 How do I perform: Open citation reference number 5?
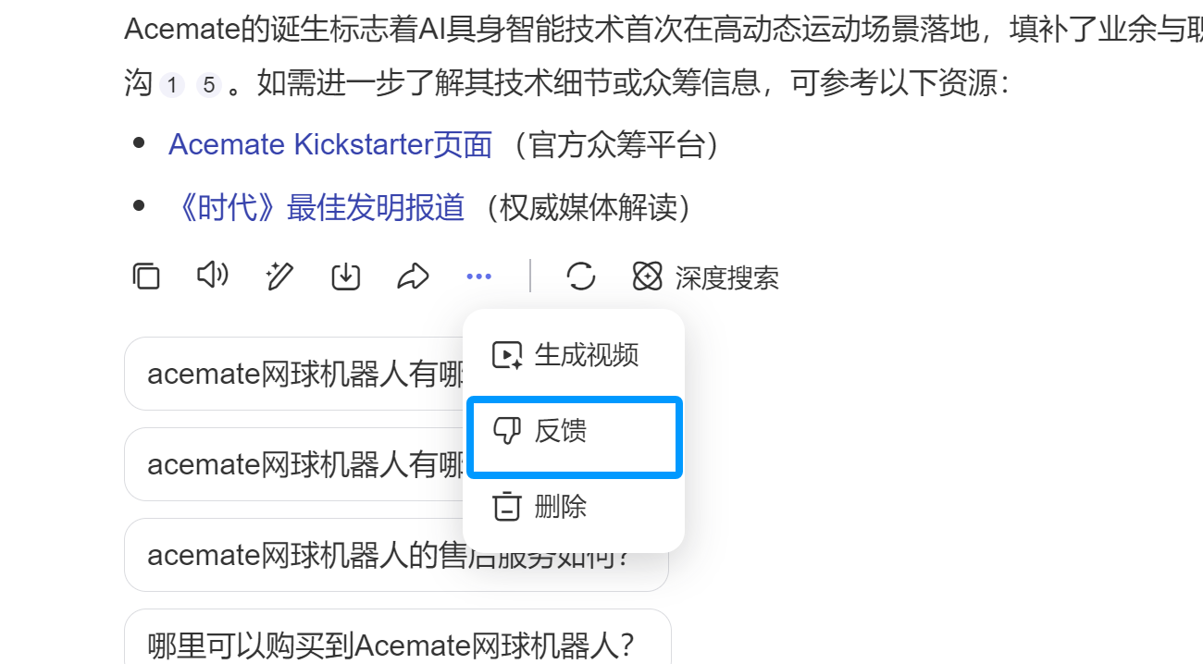click(x=209, y=86)
